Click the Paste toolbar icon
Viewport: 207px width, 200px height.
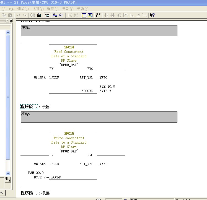point(10,15)
